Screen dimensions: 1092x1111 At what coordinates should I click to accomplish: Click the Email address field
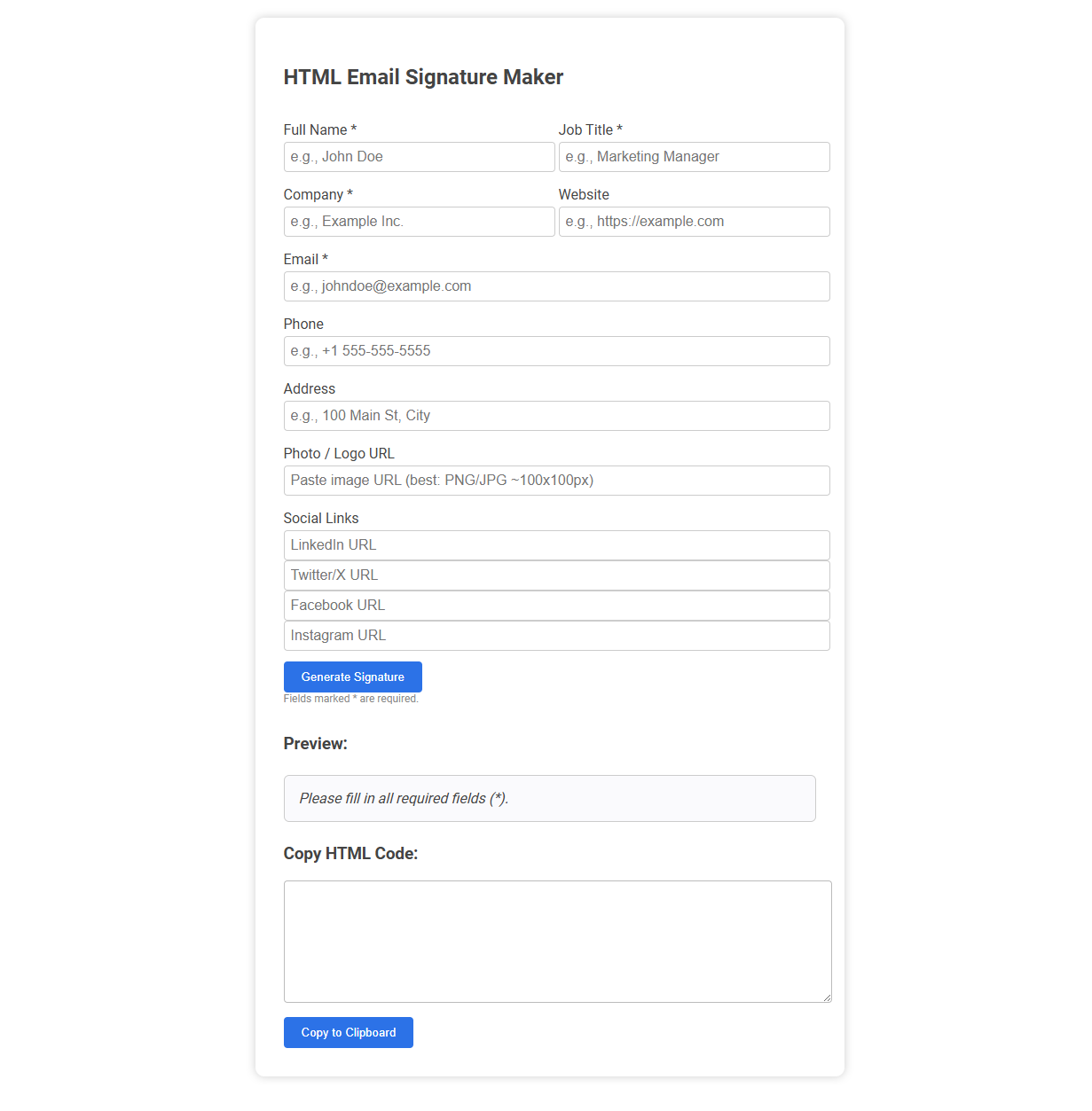point(556,286)
